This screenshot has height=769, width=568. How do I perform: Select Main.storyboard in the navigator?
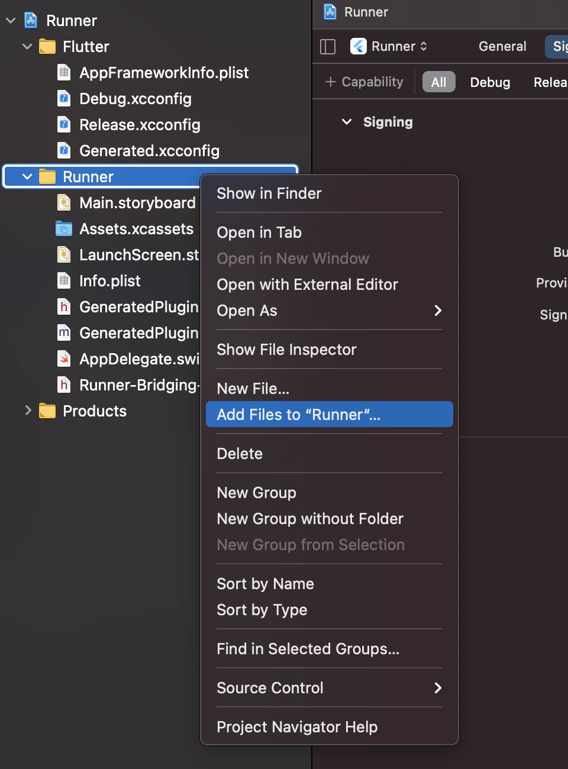(137, 202)
